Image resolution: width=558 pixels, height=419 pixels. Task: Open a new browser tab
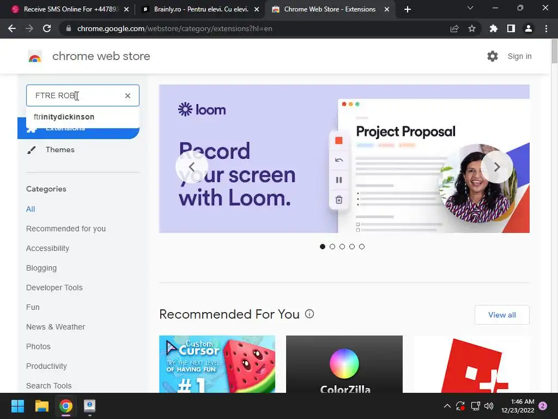(408, 9)
